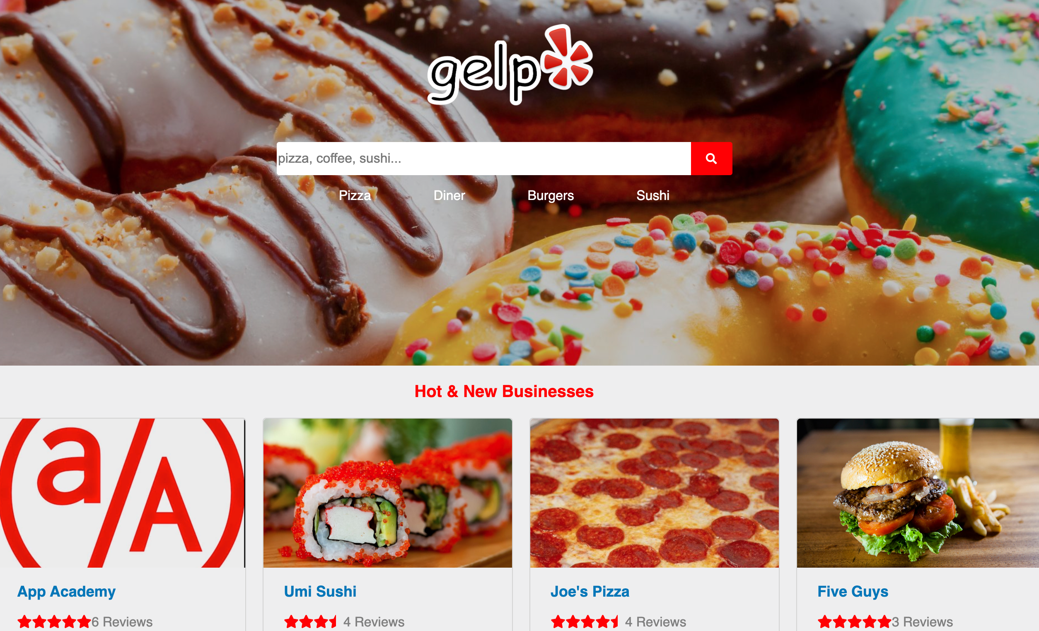Select the Diner category link
Image resolution: width=1039 pixels, height=631 pixels.
(x=449, y=195)
